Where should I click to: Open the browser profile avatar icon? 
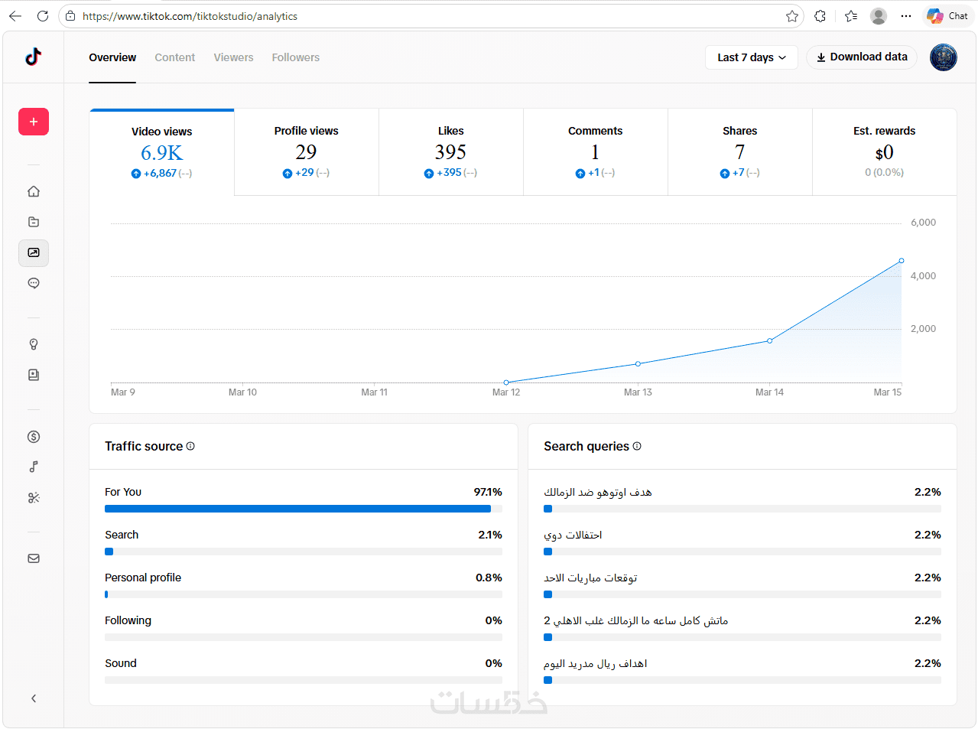point(879,16)
